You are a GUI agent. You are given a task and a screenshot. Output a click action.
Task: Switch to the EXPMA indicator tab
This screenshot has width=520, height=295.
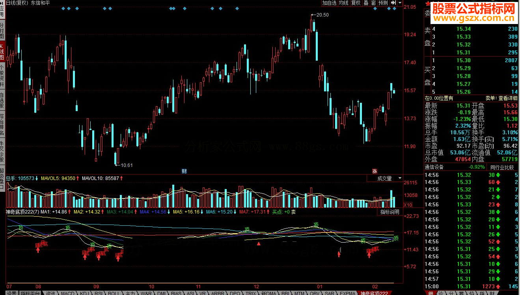tap(347, 293)
